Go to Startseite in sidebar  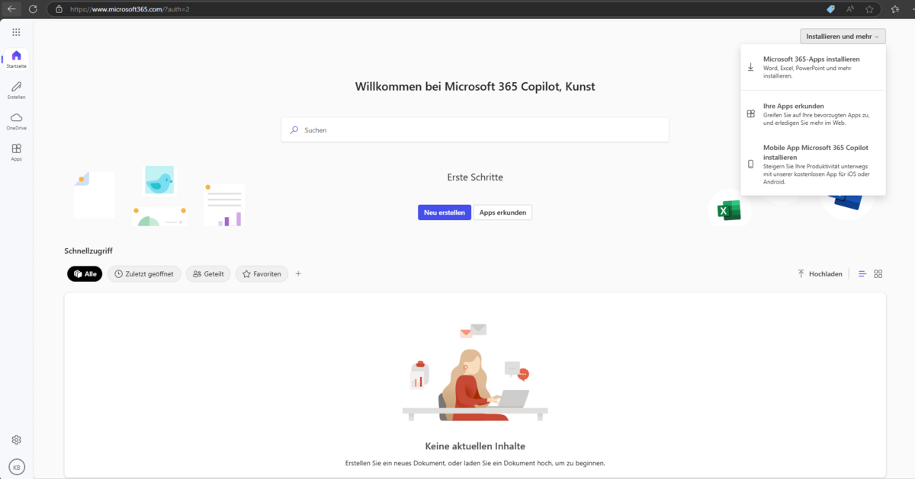tap(16, 59)
